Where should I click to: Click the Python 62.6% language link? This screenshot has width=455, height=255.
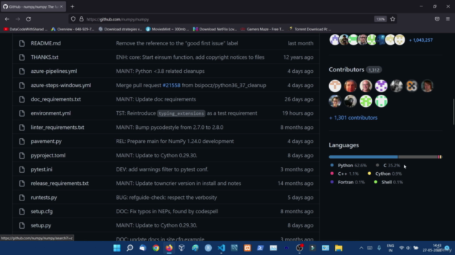[x=348, y=165]
